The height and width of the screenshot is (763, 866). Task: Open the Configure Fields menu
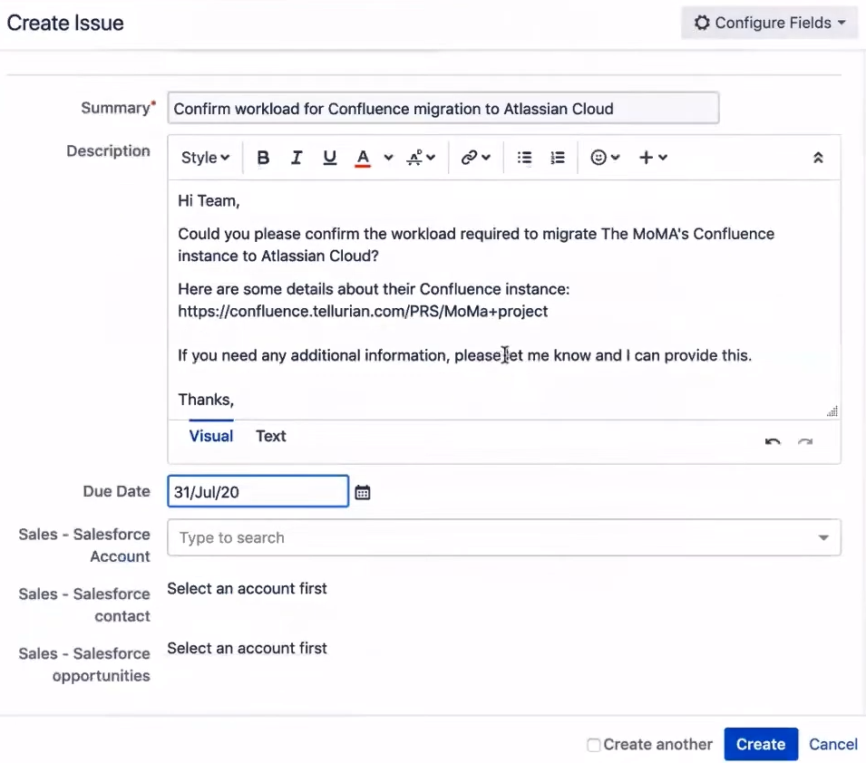(x=769, y=23)
